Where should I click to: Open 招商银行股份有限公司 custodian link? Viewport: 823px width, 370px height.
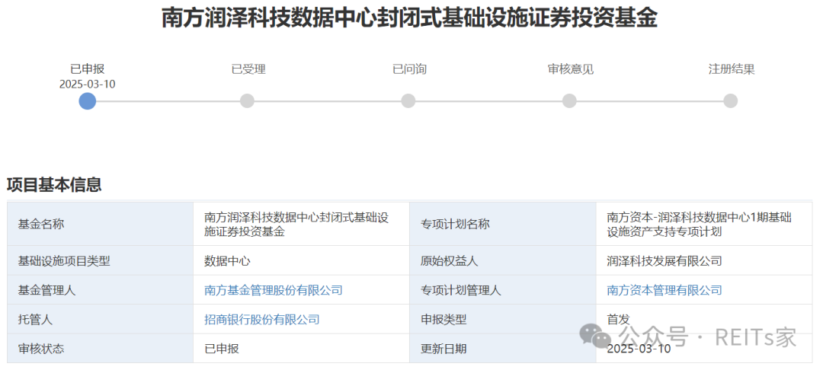point(262,319)
